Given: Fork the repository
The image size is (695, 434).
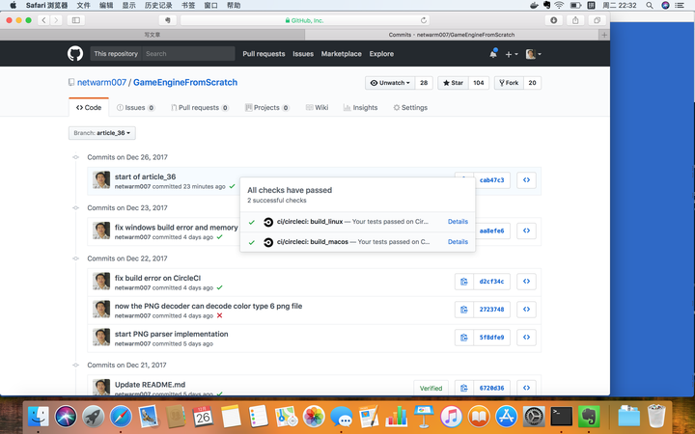Looking at the screenshot, I should pyautogui.click(x=509, y=83).
